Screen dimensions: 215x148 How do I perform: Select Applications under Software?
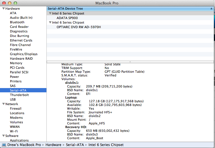(19, 140)
